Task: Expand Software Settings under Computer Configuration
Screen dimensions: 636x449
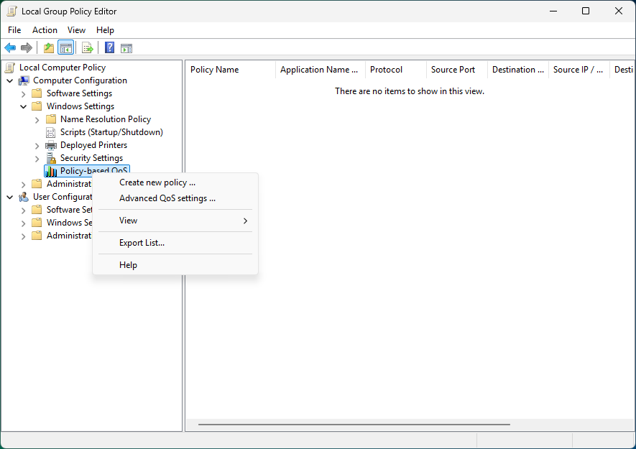Action: coord(23,93)
